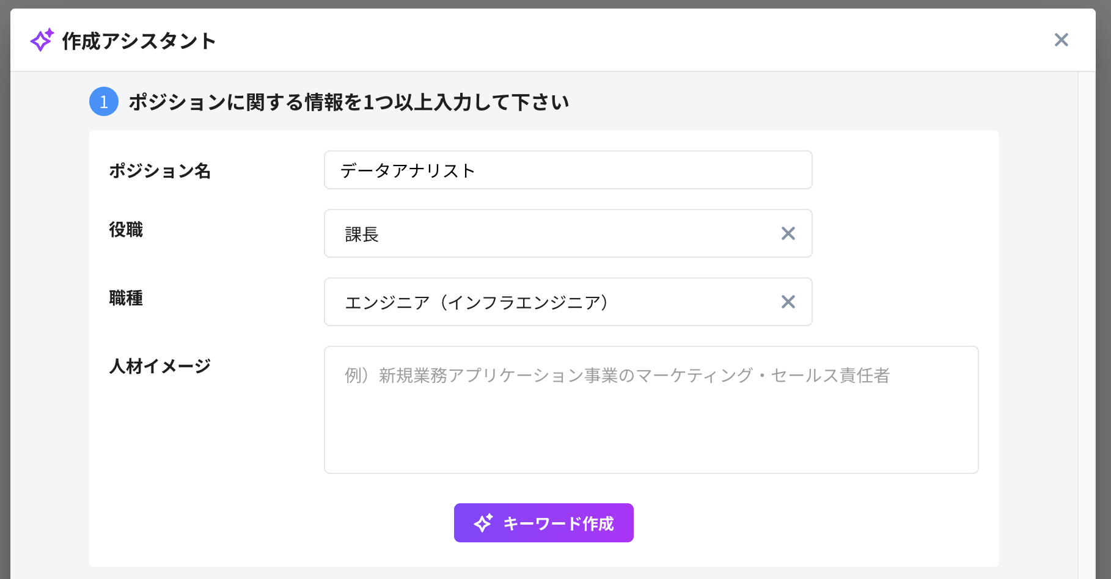Image resolution: width=1111 pixels, height=579 pixels.
Task: Select the 役職 field containing 課長
Action: 550,233
